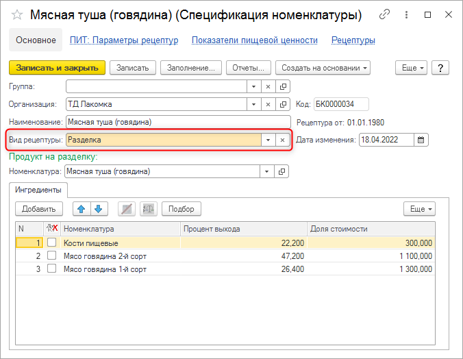Expand the Группа dropdown list
Viewport: 463px width, 359px height.
(253, 86)
